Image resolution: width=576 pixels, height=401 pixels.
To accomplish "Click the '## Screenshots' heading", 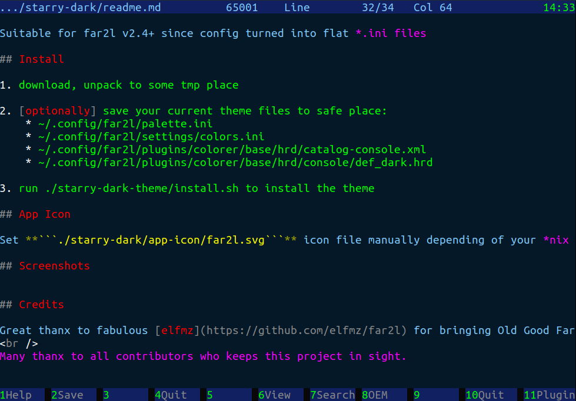I will (x=45, y=266).
